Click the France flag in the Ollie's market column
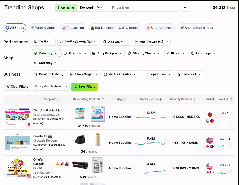239x185 pixels. point(212,172)
